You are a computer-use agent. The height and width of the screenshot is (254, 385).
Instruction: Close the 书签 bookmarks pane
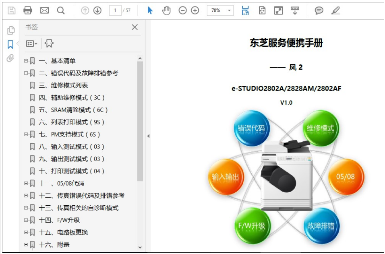[x=135, y=27]
